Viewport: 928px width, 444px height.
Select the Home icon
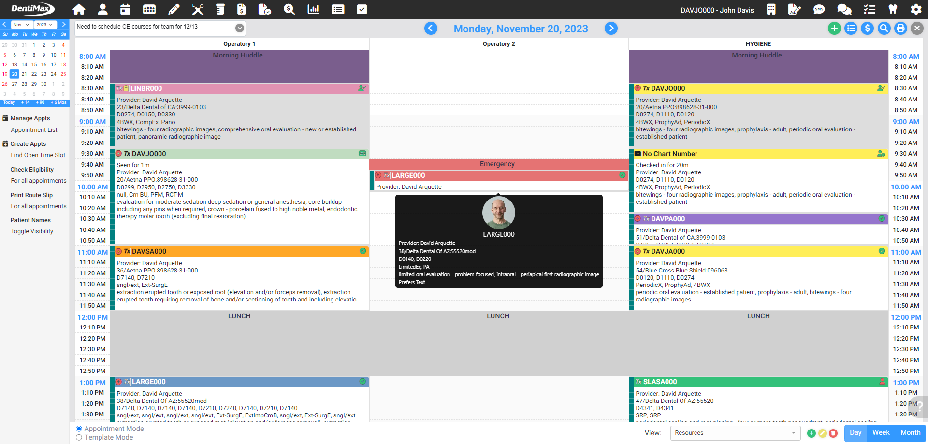[x=78, y=9]
